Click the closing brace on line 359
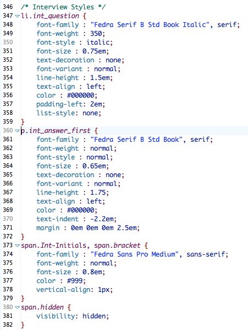The image size is (248, 330). tap(23, 122)
